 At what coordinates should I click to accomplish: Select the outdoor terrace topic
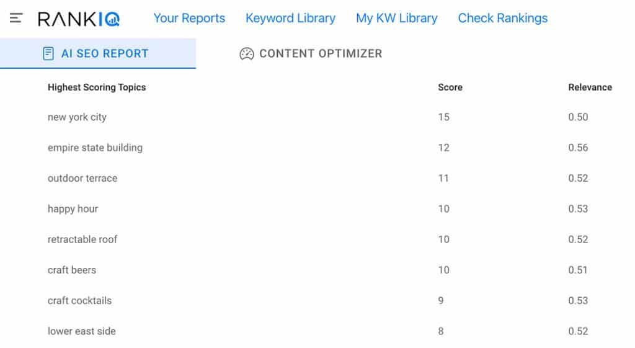click(82, 178)
